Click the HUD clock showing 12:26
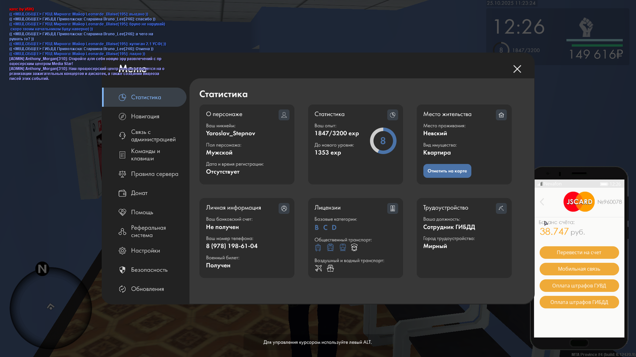Image resolution: width=636 pixels, height=357 pixels. point(519,27)
